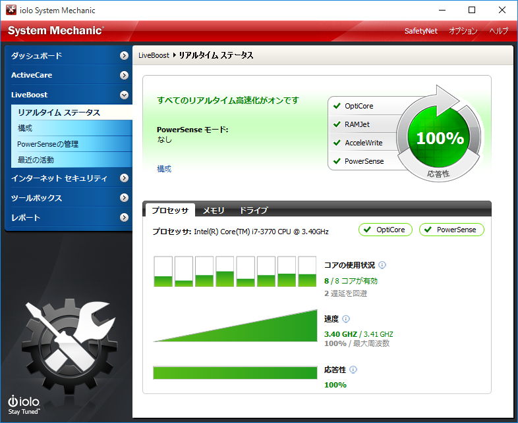
Task: Toggle the PowerSense pill button
Action: coord(451,230)
